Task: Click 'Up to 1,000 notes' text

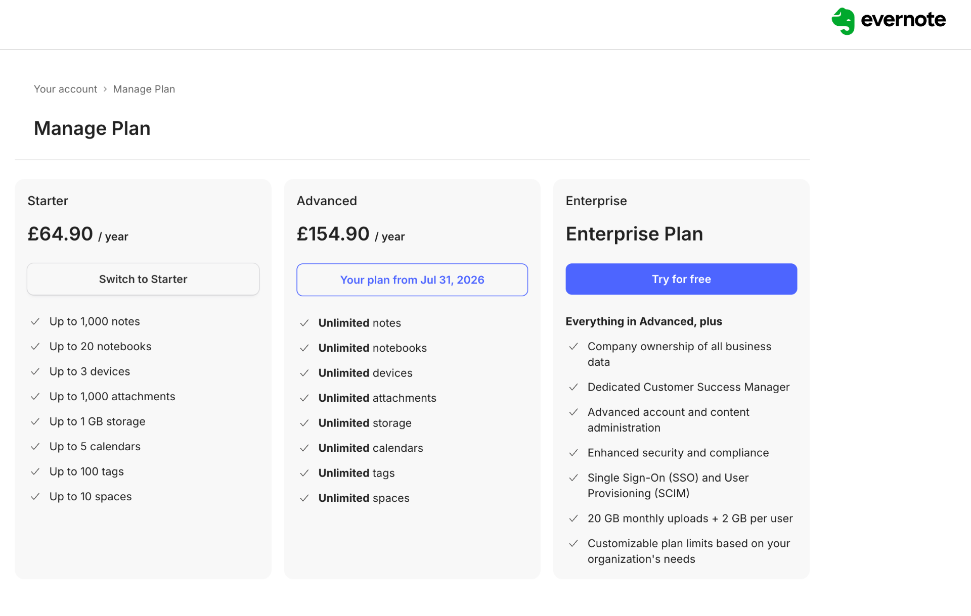Action: point(95,321)
